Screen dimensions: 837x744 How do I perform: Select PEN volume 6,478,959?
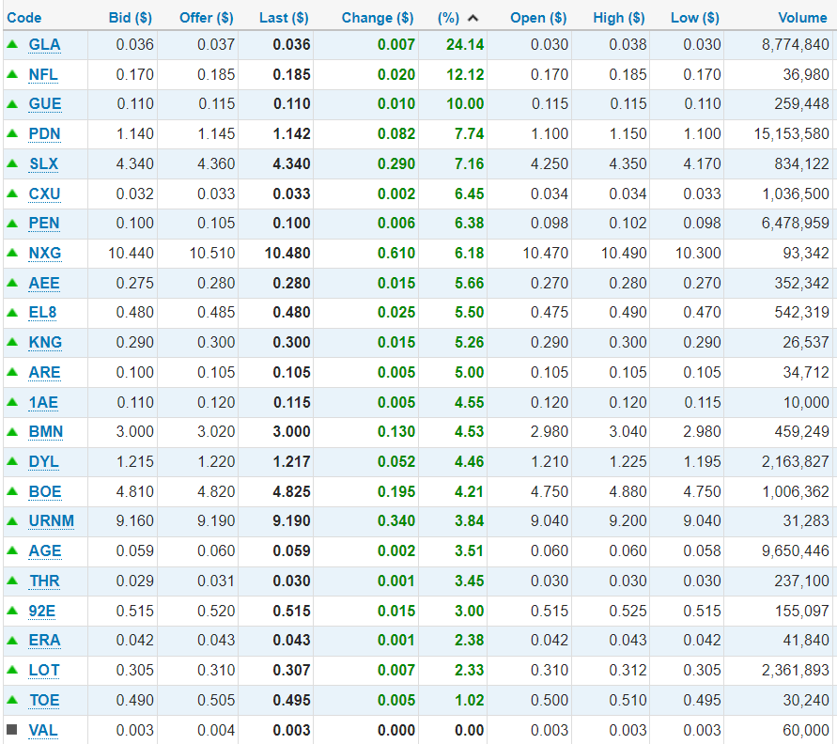pyautogui.click(x=796, y=223)
